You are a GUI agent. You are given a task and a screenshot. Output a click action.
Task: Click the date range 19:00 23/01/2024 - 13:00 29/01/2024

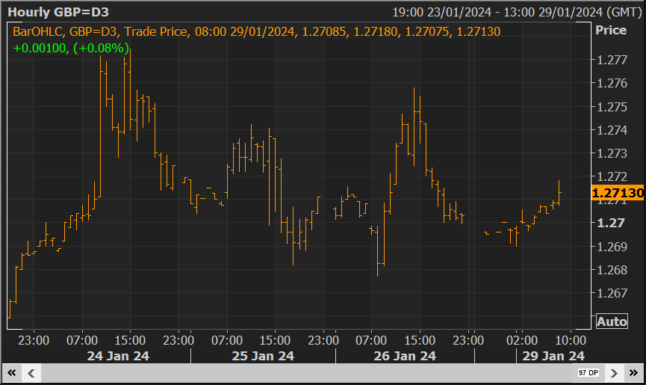(x=517, y=12)
